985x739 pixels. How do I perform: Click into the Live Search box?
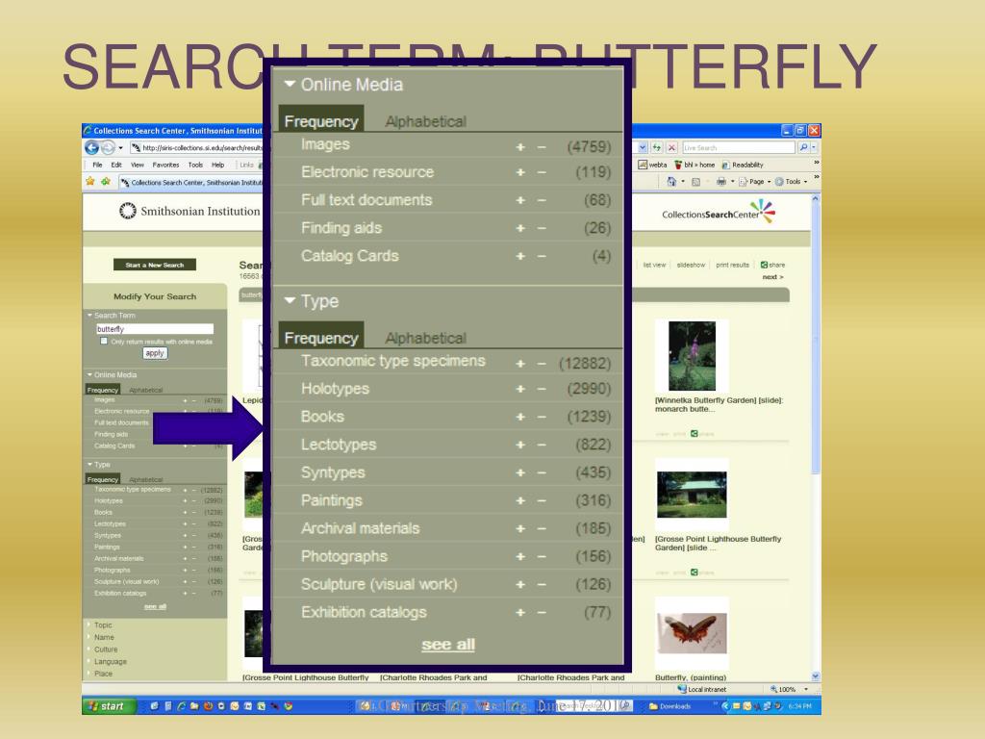738,147
